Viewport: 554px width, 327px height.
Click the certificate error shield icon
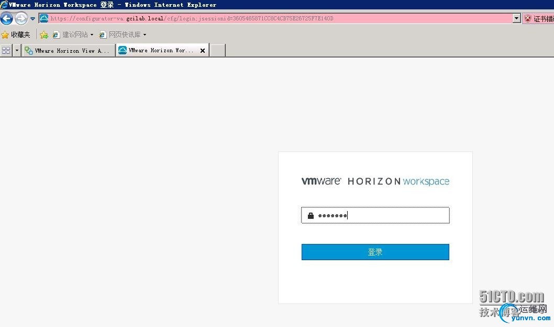(527, 19)
